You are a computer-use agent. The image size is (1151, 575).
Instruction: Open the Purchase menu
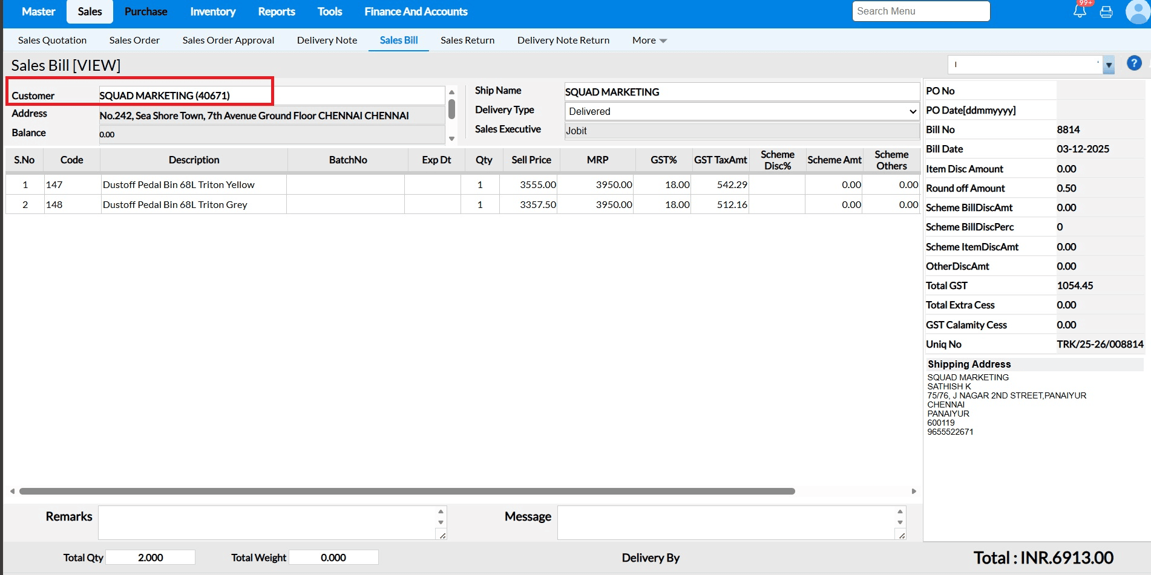146,11
